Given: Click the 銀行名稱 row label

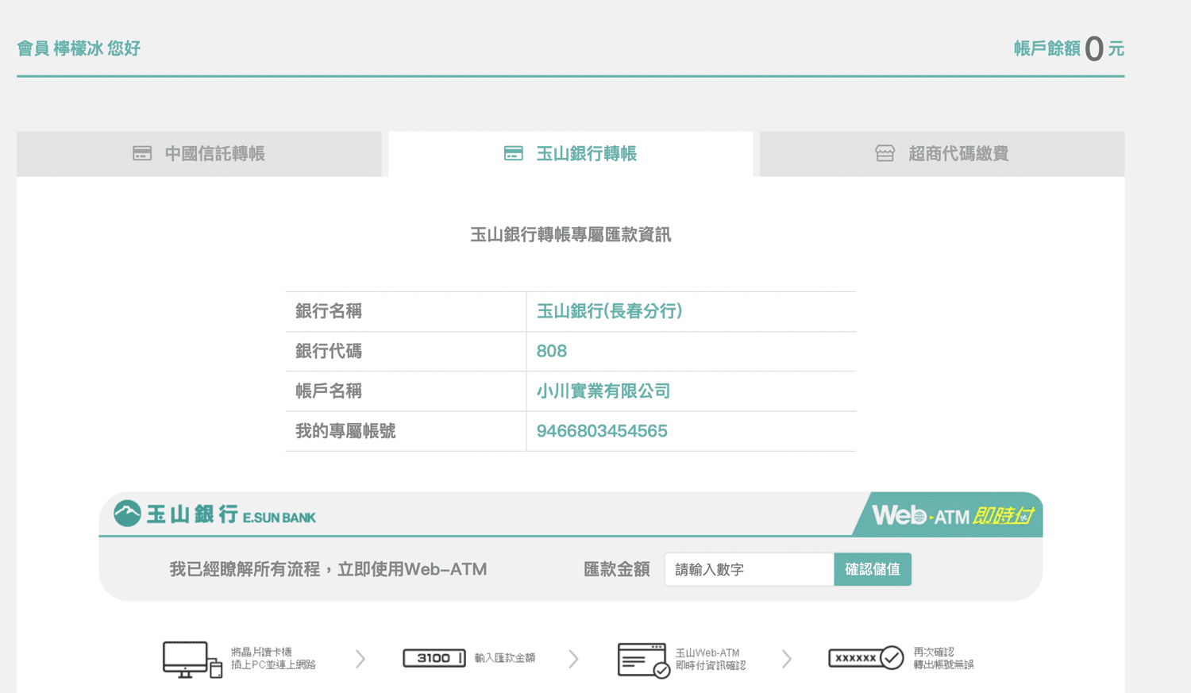Looking at the screenshot, I should (329, 311).
